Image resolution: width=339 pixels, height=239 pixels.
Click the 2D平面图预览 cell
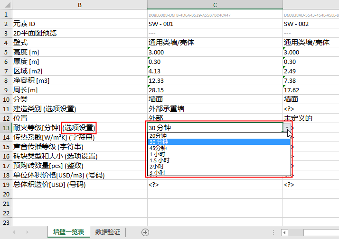80,33
